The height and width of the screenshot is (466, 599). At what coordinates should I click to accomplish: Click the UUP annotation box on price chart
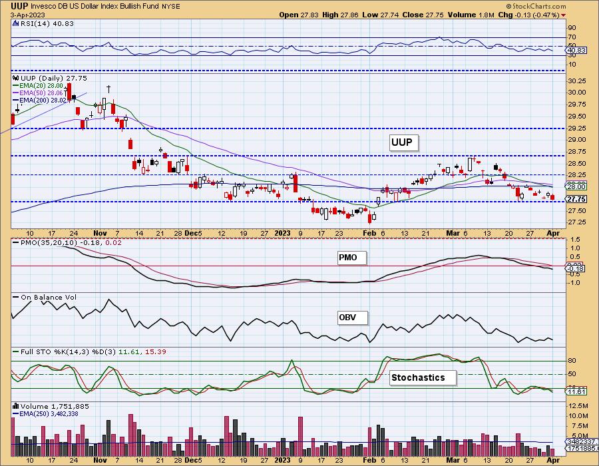403,142
